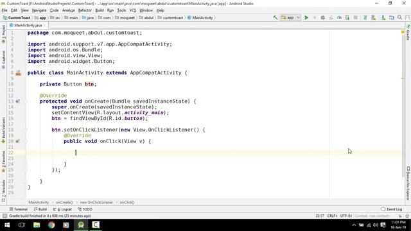Open the app run configuration dropdown
The width and height of the screenshot is (411, 231).
pos(291,17)
